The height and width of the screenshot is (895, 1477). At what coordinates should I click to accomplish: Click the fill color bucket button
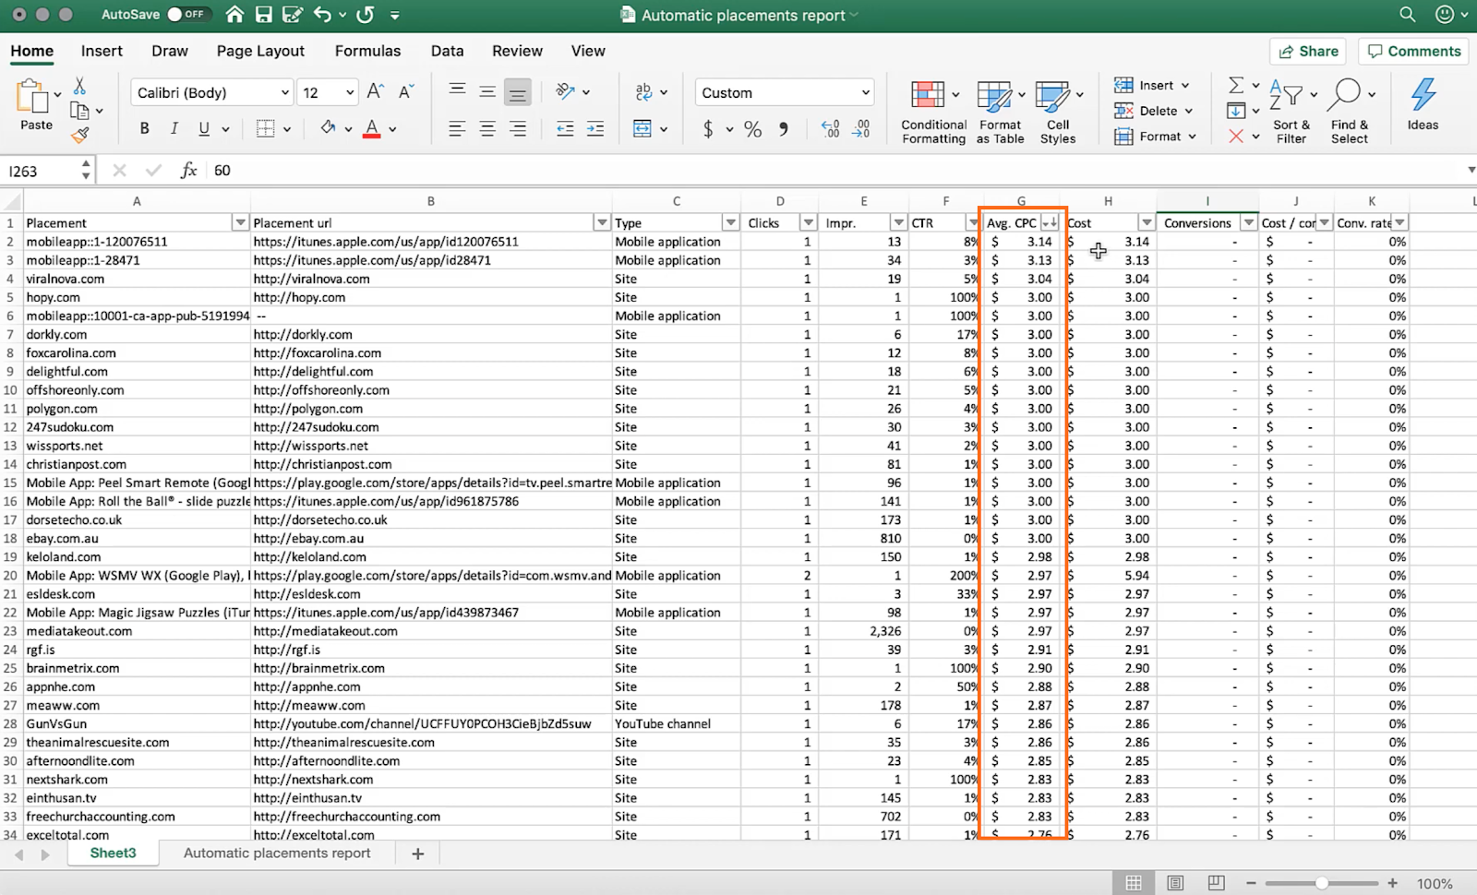328,129
